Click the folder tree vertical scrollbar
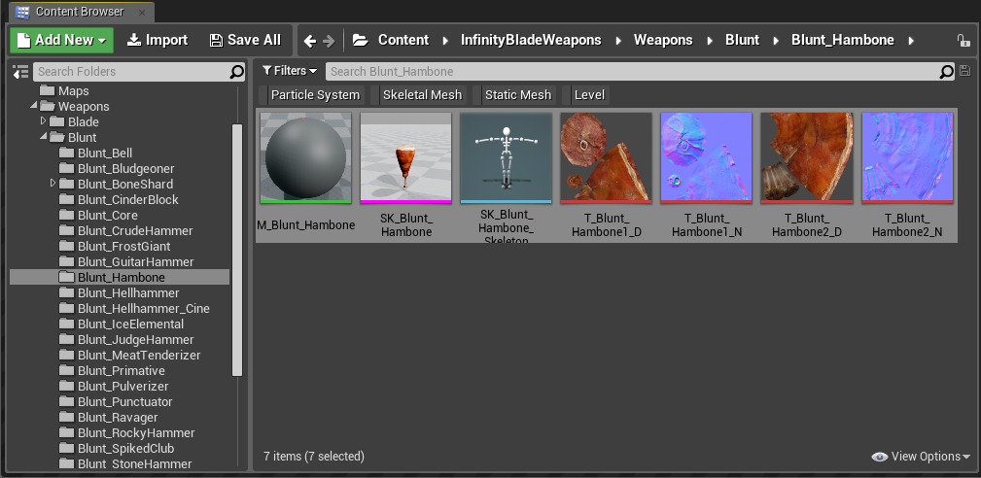 click(x=237, y=250)
